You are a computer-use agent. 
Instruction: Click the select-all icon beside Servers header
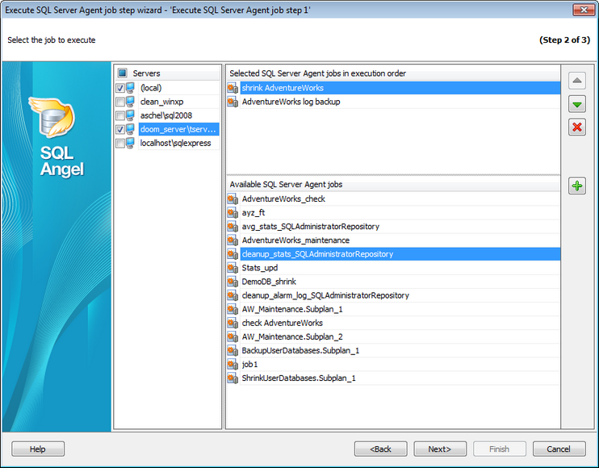point(122,73)
